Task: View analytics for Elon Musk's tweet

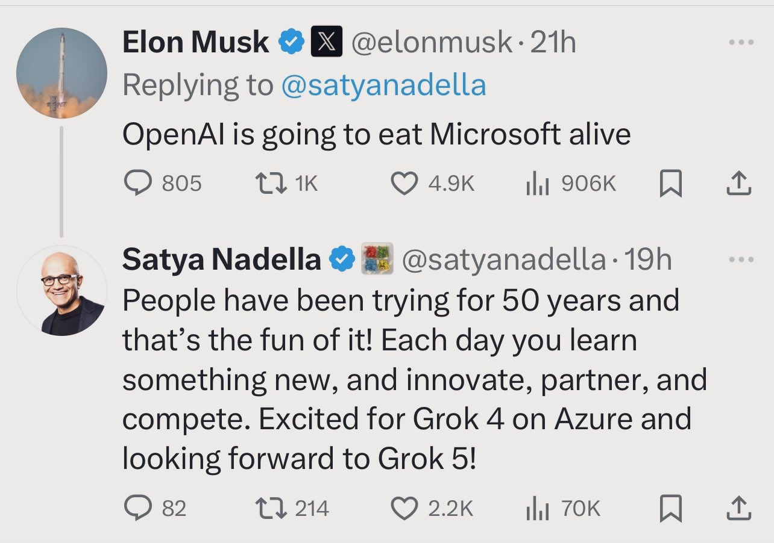Action: 536,183
